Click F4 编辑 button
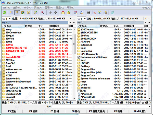Screen dimensions: 153x115 click(33, 111)
